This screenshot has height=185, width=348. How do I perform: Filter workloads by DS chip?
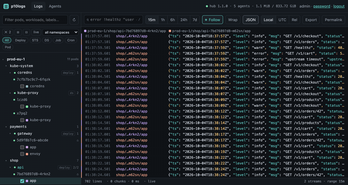47,40
